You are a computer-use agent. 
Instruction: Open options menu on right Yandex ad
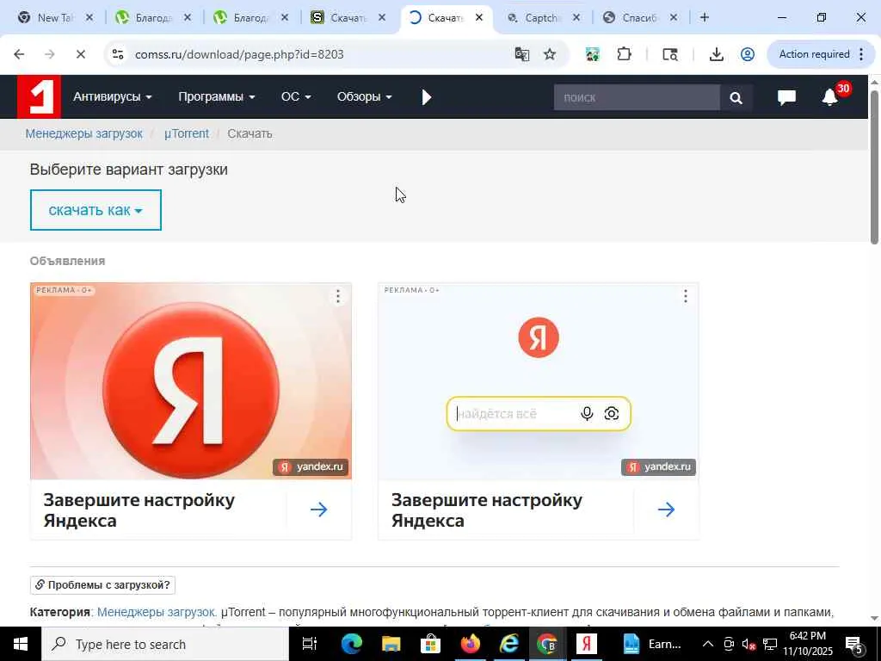pyautogui.click(x=686, y=296)
